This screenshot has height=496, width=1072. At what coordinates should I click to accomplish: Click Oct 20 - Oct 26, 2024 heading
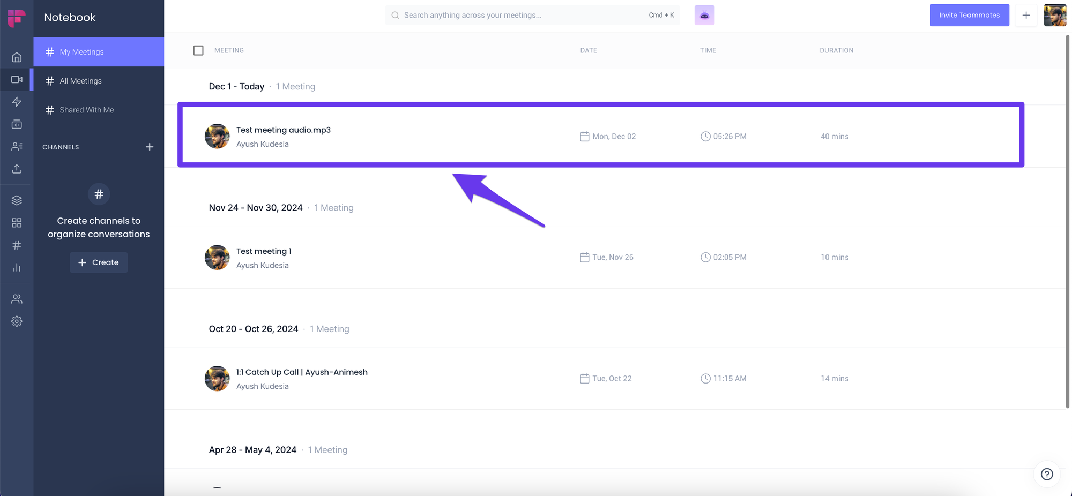[254, 329]
